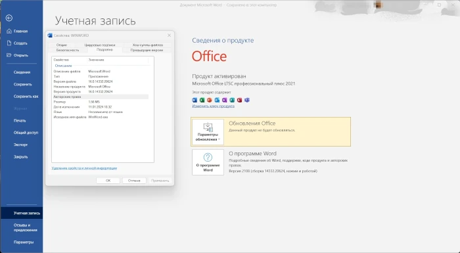The height and width of the screenshot is (253, 460).
Task: Click the Версия продукта property name
Action: coord(67,91)
